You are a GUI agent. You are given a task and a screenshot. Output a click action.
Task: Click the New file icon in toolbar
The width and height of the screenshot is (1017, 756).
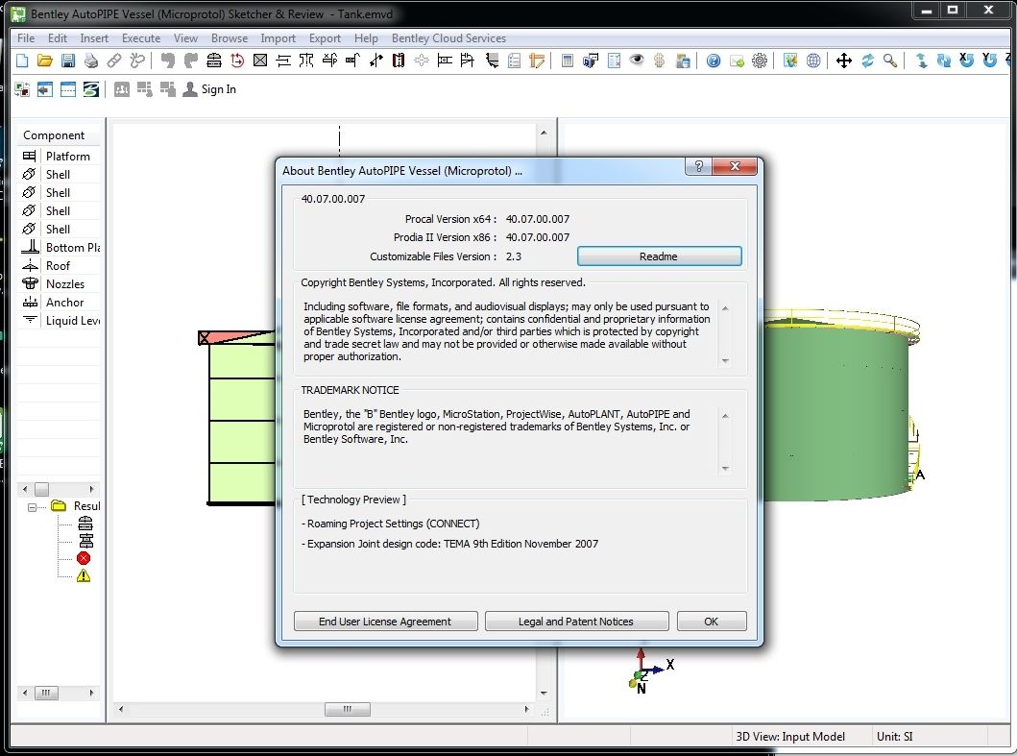22,61
